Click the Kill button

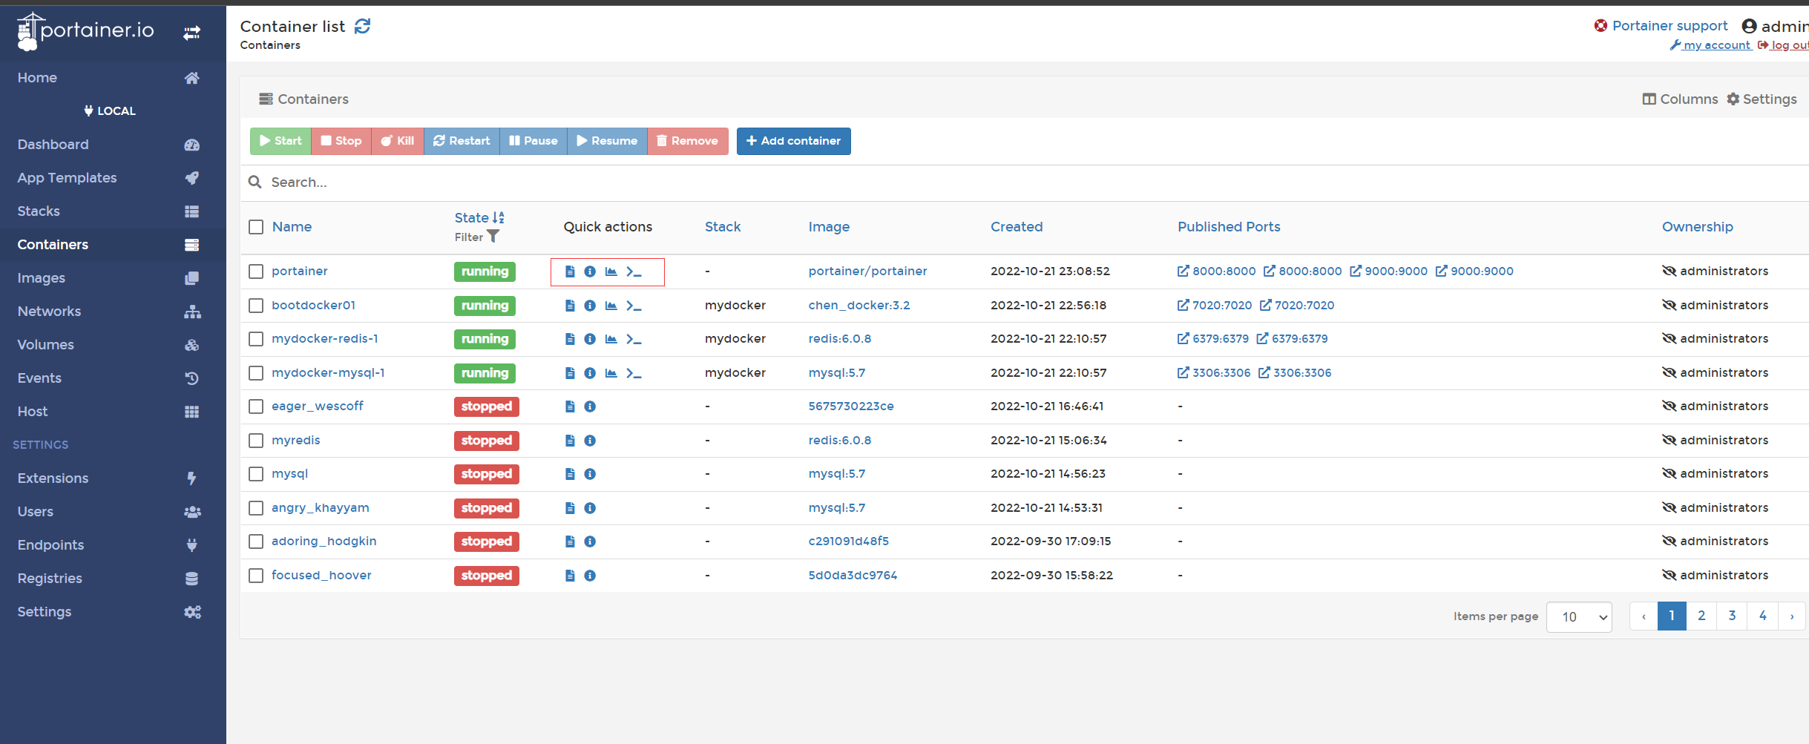pos(398,141)
